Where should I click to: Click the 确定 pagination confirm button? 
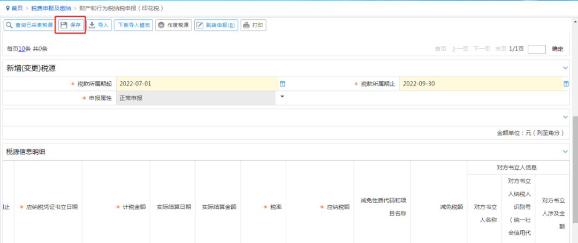point(557,49)
